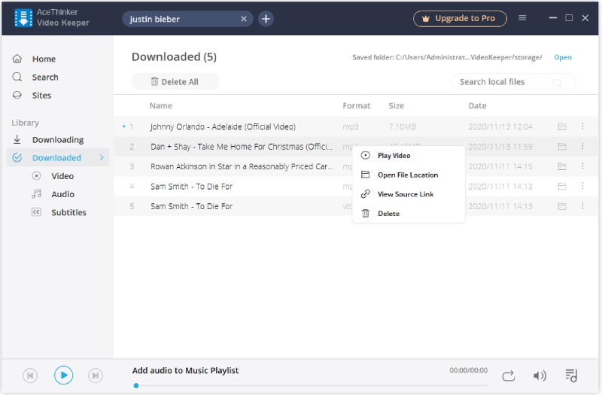Screen dimensions: 602x395
Task: Click the playback progress slider handle
Action: tap(136, 386)
